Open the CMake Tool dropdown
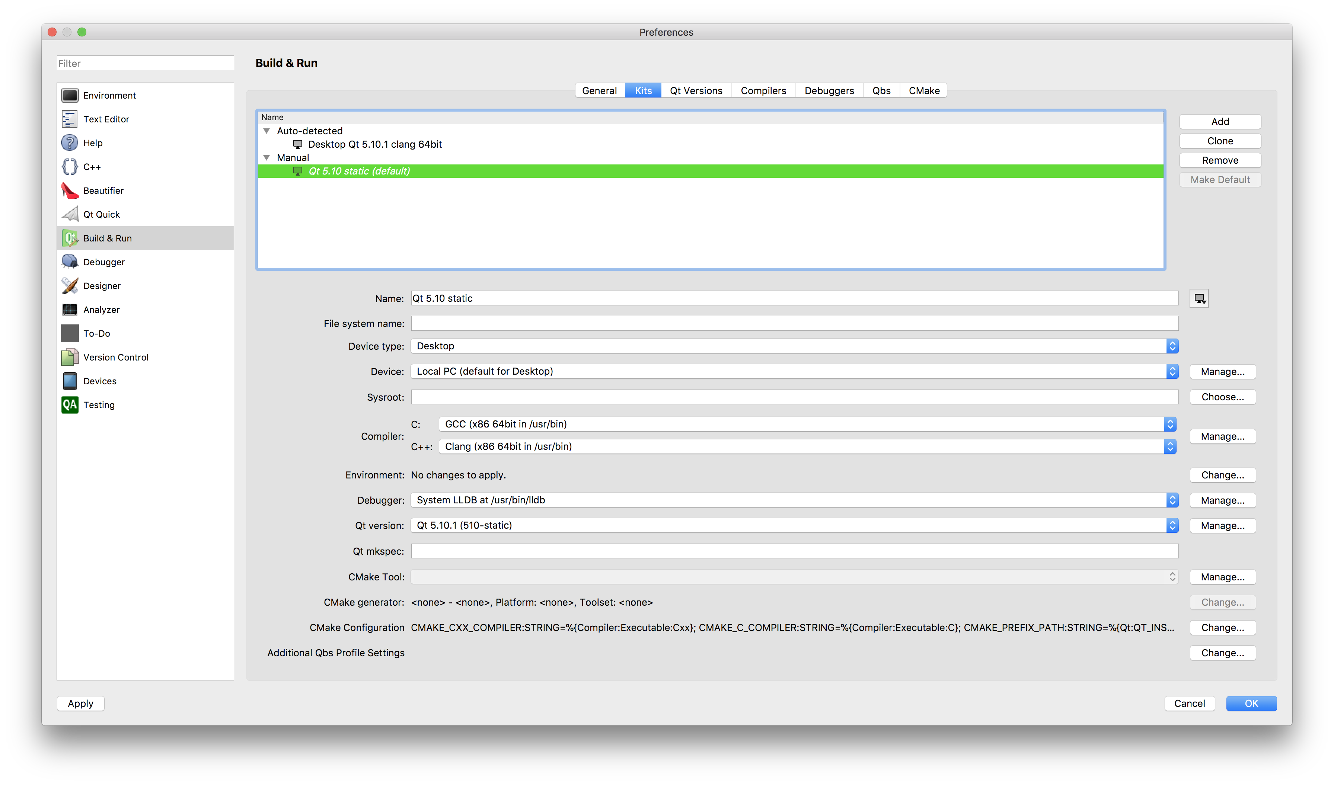The image size is (1334, 785). (x=795, y=577)
